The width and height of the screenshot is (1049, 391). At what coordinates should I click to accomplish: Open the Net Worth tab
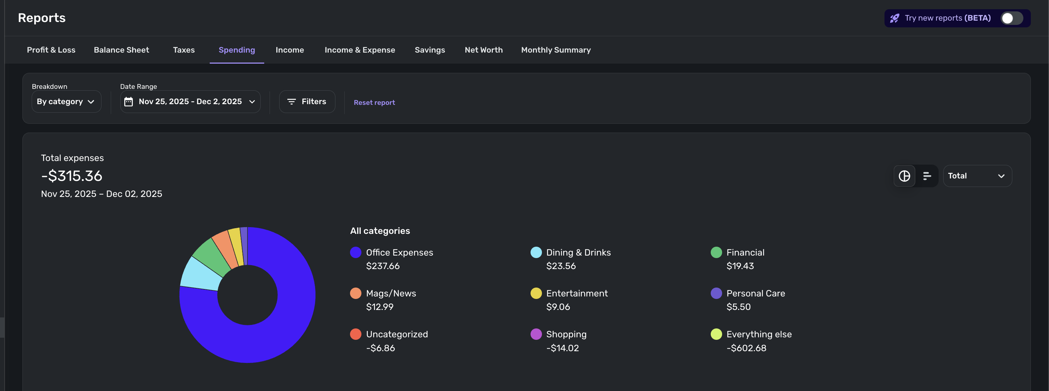(483, 50)
